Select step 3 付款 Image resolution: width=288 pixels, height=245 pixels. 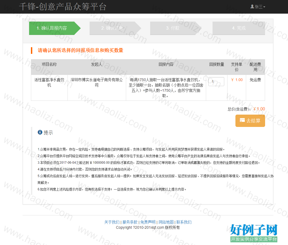176,28
